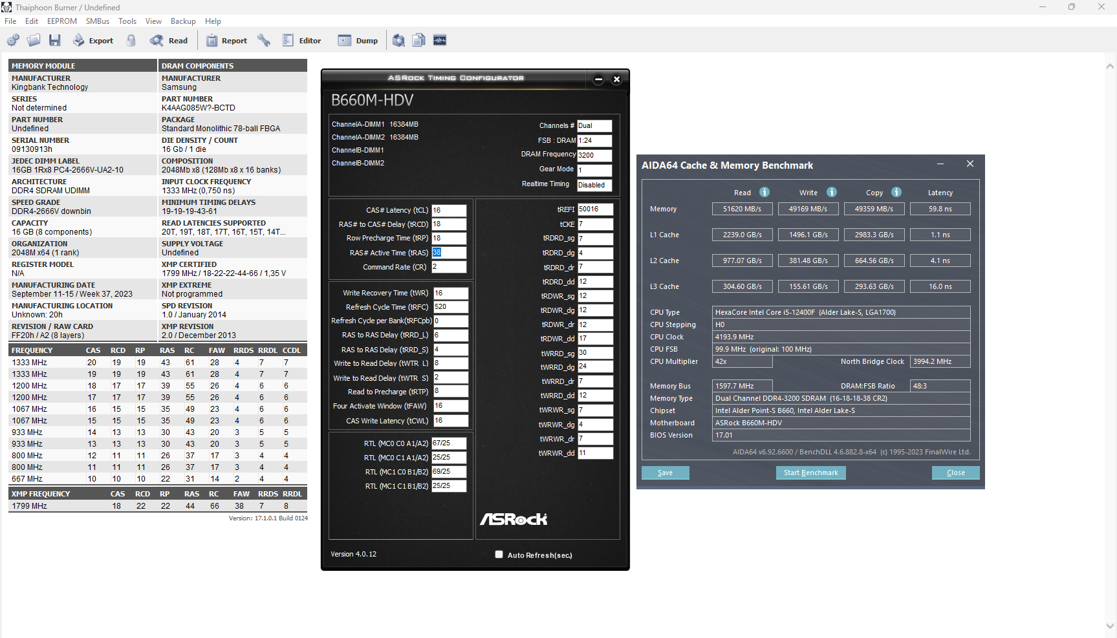The image size is (1117, 638).
Task: Click the tREFI value field
Action: [x=595, y=209]
